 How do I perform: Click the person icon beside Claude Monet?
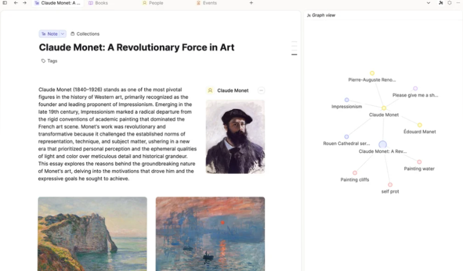(x=210, y=91)
